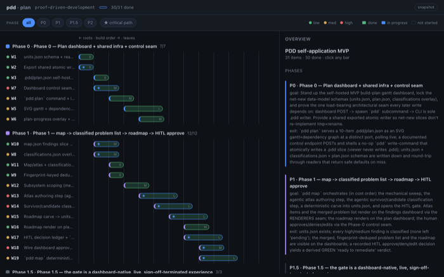Toggle the critical path filter
Screen dimensions: 444x277
coord(118,23)
